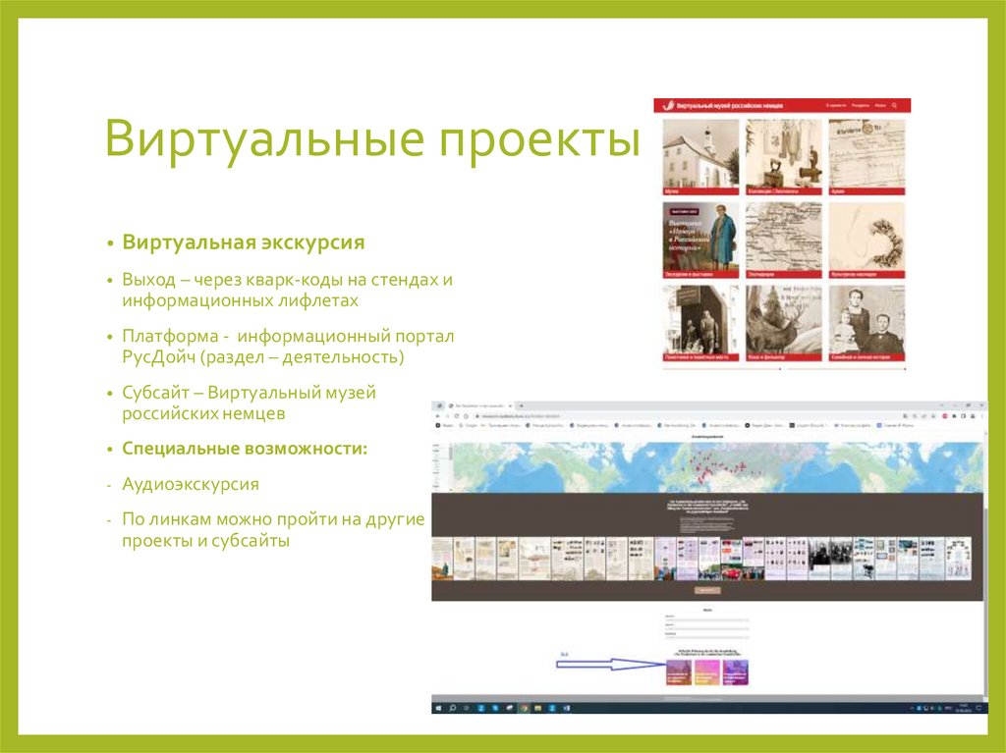Click the button below the world map

pyautogui.click(x=705, y=591)
